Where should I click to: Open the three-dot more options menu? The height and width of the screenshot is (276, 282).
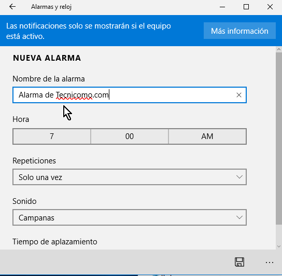(x=270, y=263)
